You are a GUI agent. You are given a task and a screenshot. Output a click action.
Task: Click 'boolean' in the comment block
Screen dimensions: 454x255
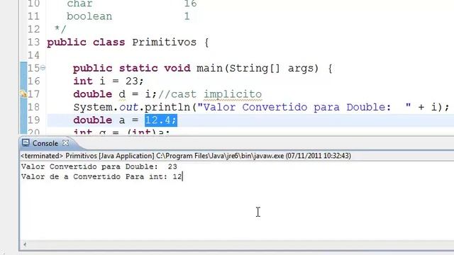89,16
